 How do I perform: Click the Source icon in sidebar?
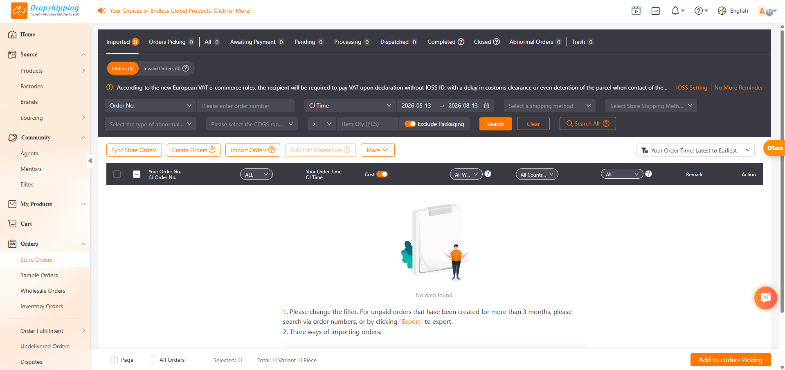(x=13, y=54)
